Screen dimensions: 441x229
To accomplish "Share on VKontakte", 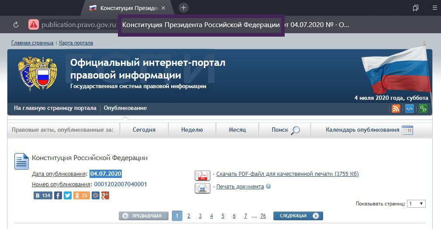I will click(43, 195).
